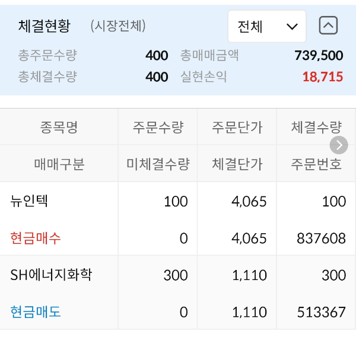Click the 미체결수량 column header
This screenshot has width=356, height=356.
[x=158, y=164]
